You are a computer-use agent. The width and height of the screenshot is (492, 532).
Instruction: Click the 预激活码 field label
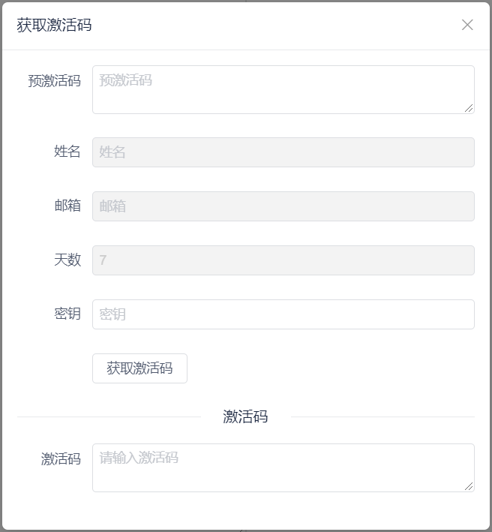(x=54, y=80)
